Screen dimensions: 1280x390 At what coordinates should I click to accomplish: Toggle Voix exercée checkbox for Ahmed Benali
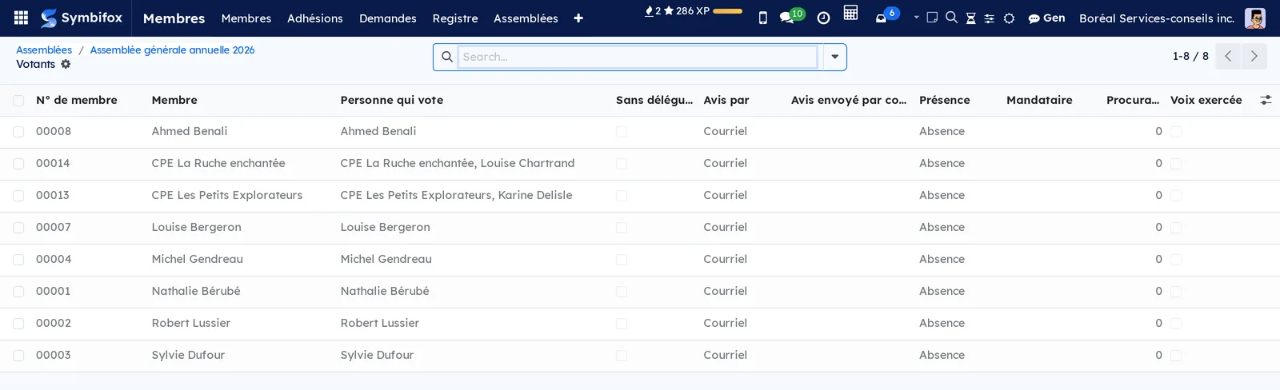tap(1176, 132)
